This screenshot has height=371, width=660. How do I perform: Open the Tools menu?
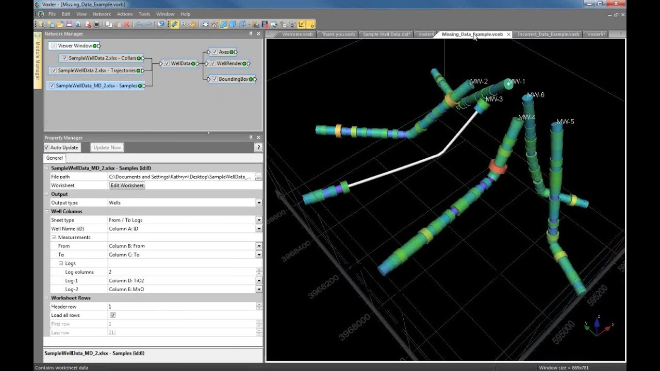point(144,14)
